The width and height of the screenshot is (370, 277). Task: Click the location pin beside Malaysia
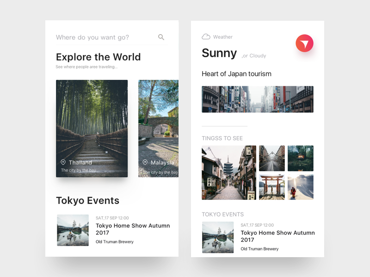pyautogui.click(x=145, y=163)
